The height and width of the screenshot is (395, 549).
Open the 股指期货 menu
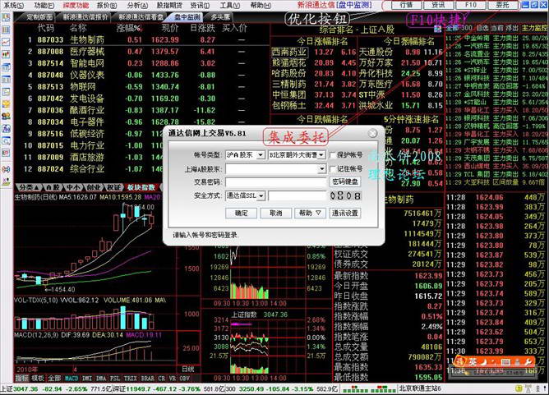click(169, 5)
